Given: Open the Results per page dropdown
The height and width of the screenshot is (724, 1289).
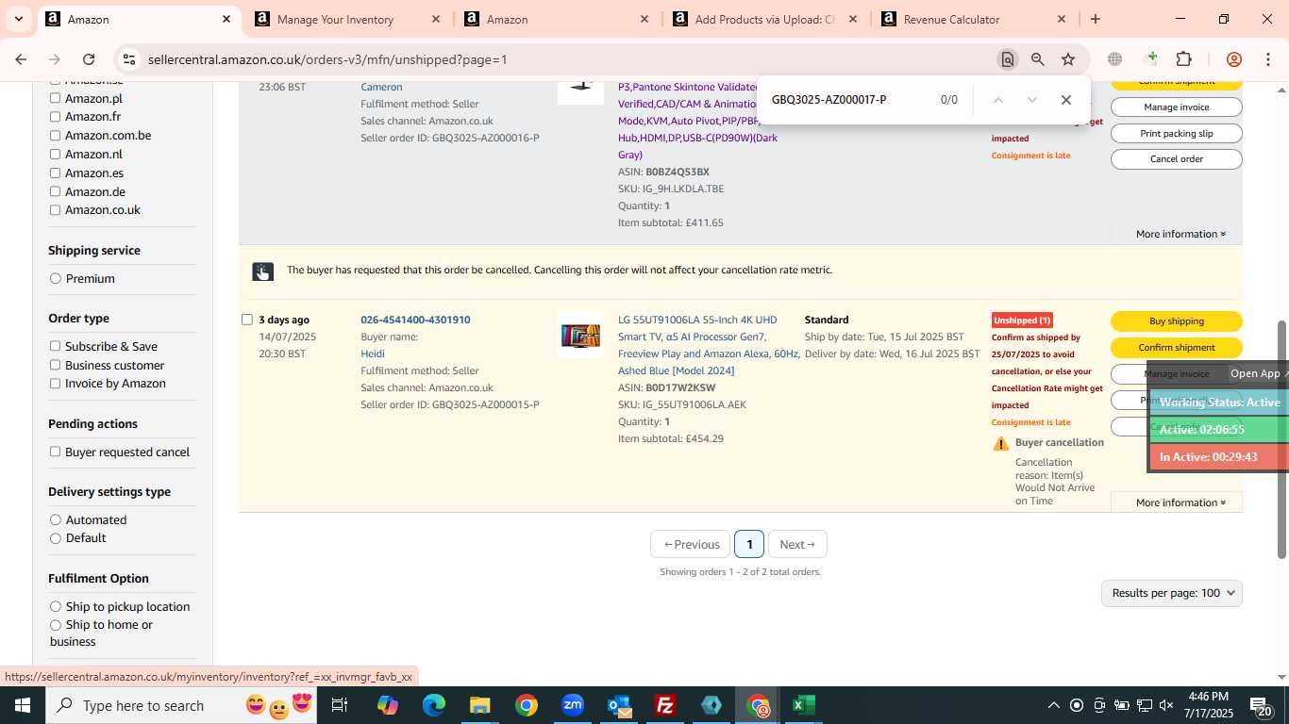Looking at the screenshot, I should [x=1172, y=593].
